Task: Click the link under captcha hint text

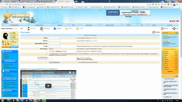Action: [85, 59]
